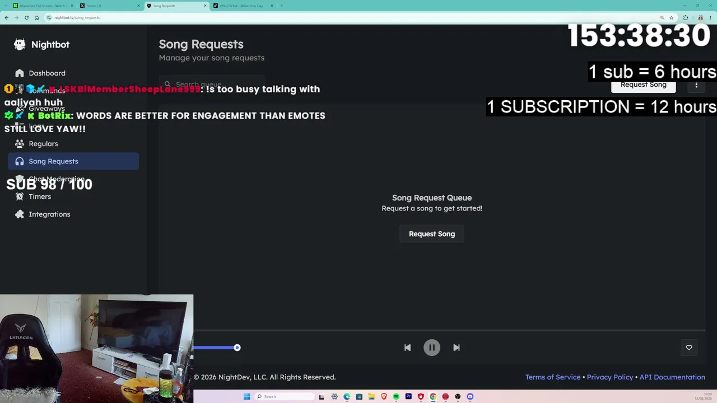The image size is (717, 403).
Task: Skip to the previous song
Action: click(407, 348)
